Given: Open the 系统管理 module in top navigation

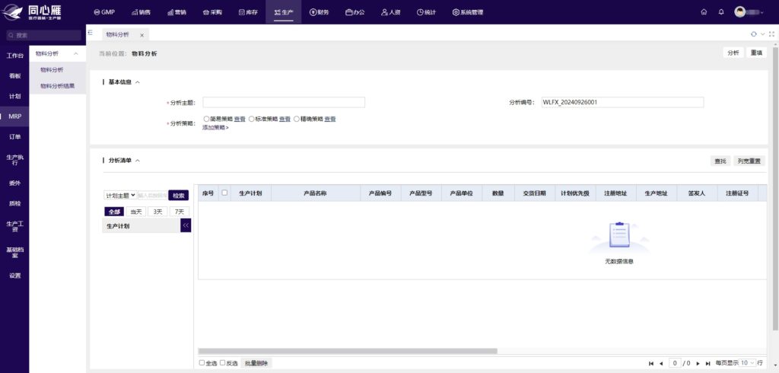Looking at the screenshot, I should (x=468, y=12).
